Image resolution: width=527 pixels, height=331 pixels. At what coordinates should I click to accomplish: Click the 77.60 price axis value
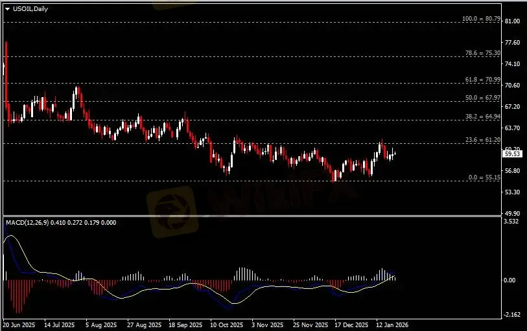[x=512, y=43]
